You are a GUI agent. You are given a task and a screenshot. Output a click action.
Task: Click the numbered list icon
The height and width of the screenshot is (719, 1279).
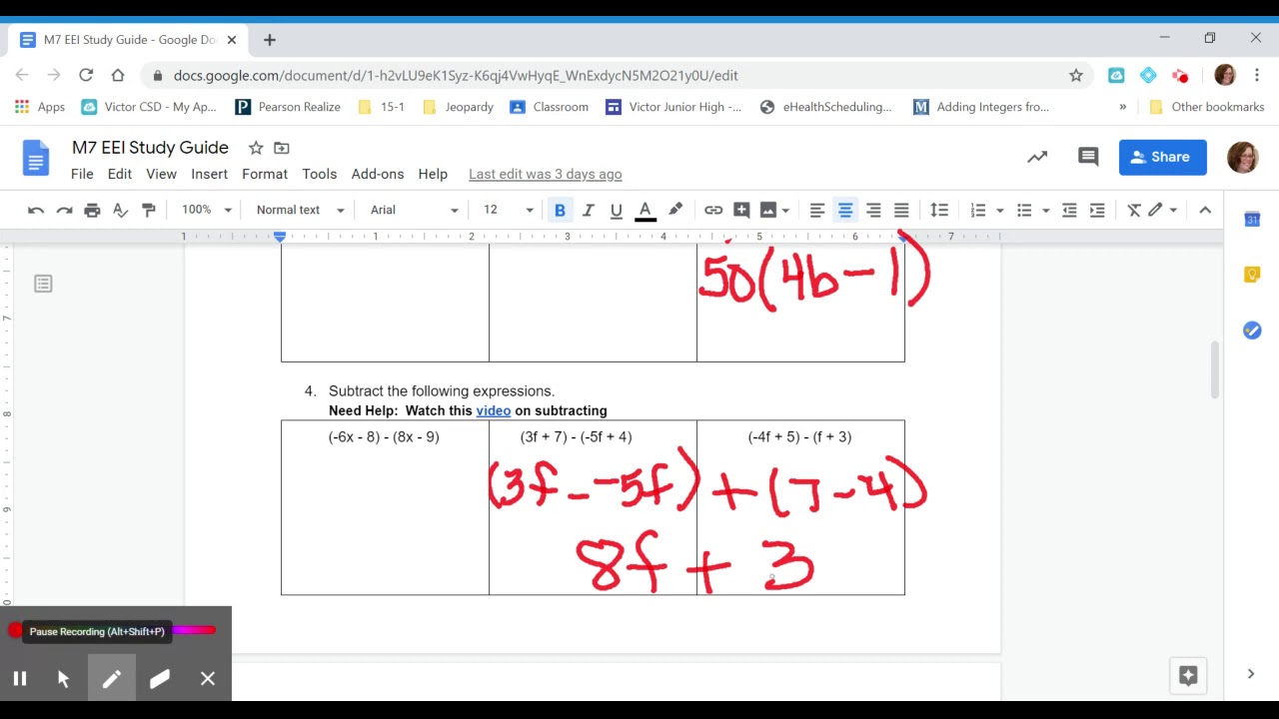click(x=978, y=210)
